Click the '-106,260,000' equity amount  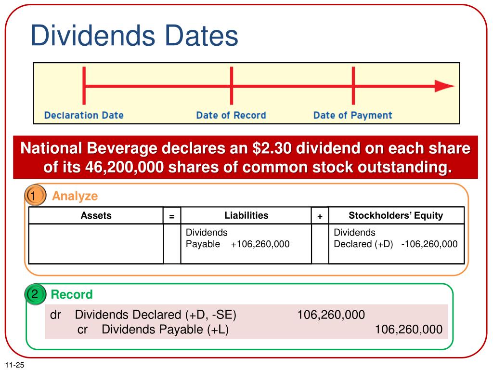coord(429,244)
